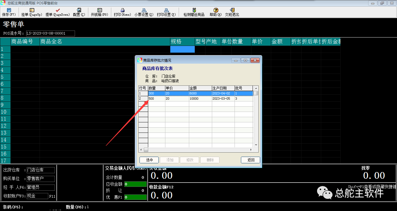Viewport: 397px width, 211px height.
Task: Click row number 12 in the sales grid
Action: pyautogui.click(x=5, y=126)
